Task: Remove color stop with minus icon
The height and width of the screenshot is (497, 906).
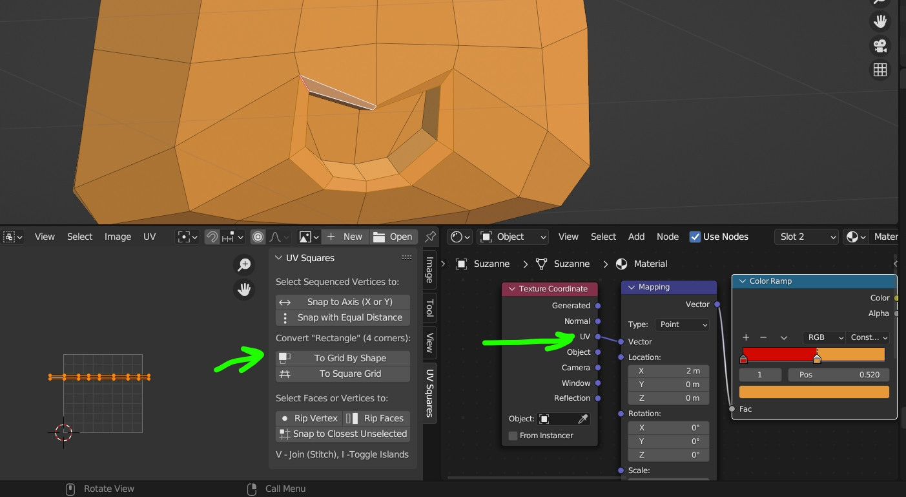Action: 763,337
